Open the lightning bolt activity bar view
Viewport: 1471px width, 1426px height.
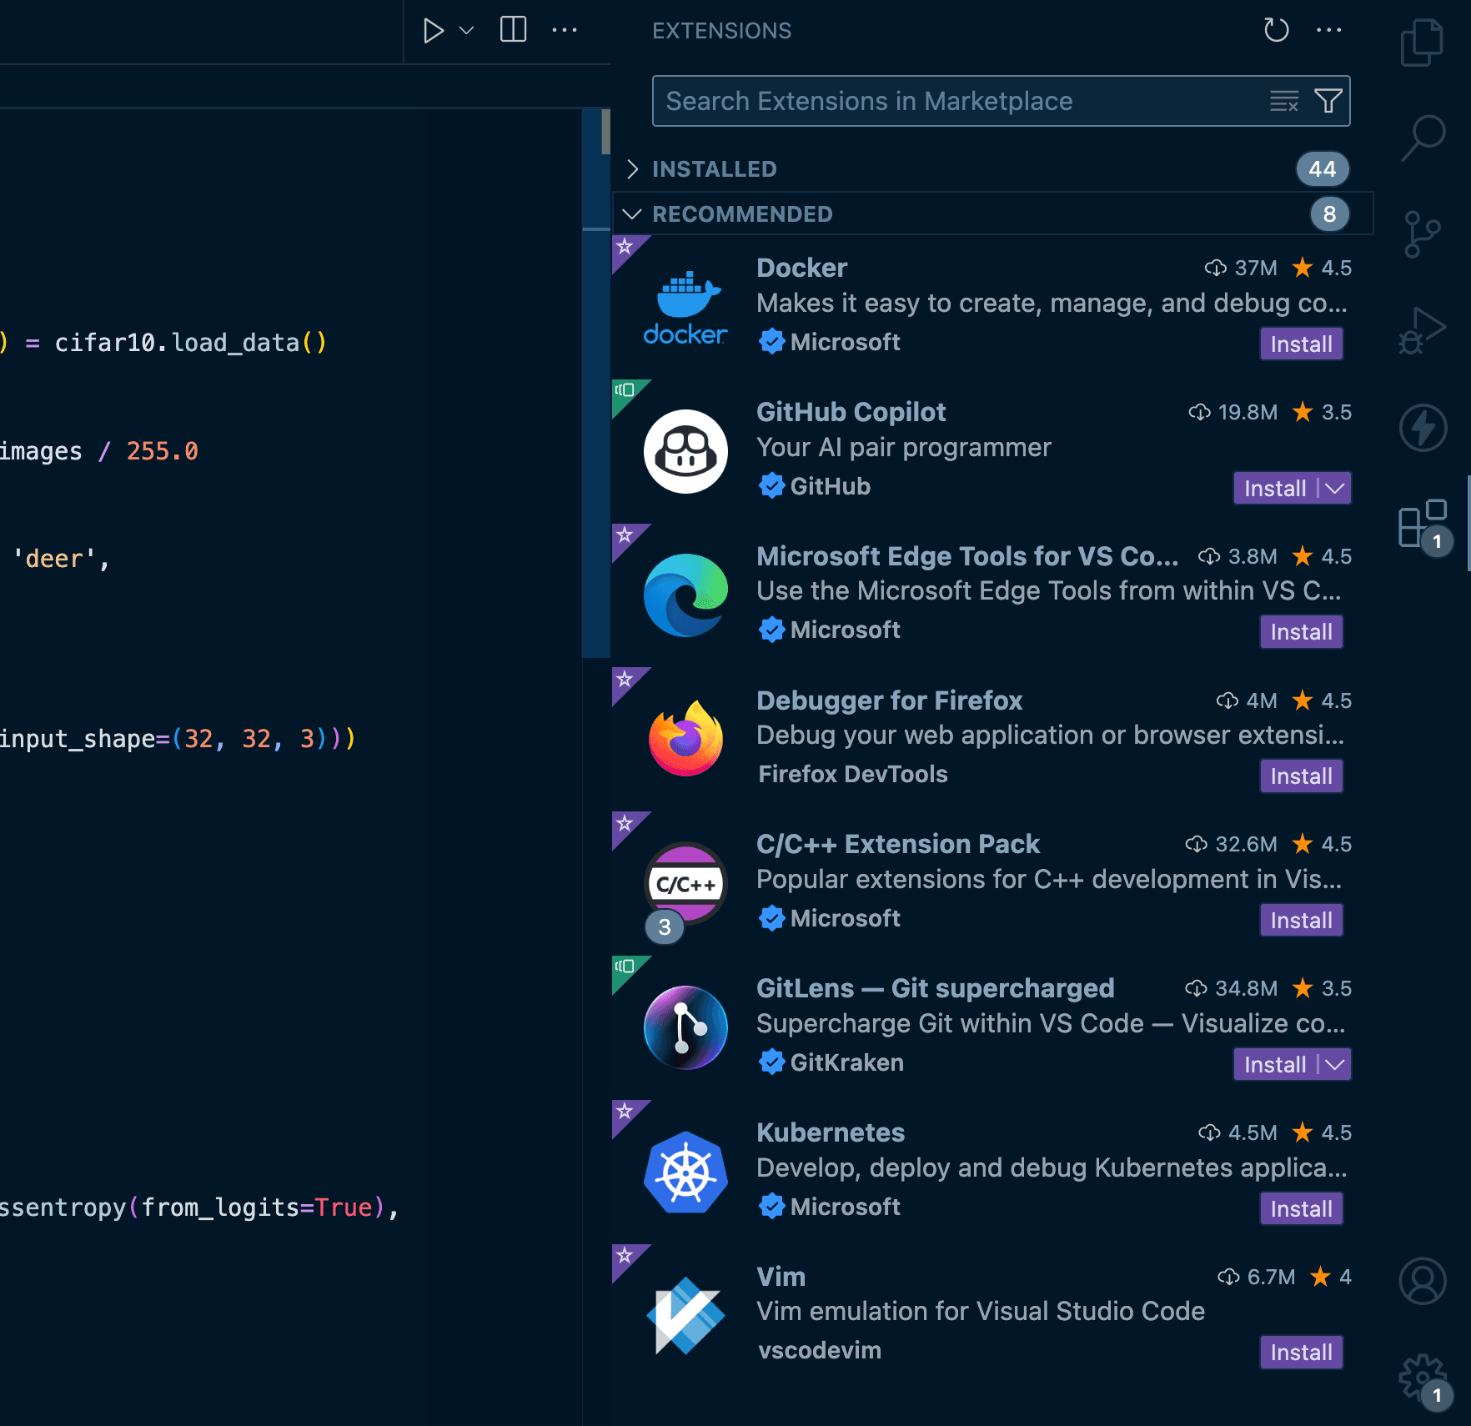tap(1423, 427)
